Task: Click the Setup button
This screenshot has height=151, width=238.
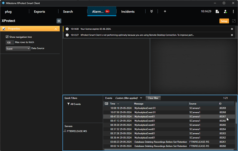Action: 224,21
